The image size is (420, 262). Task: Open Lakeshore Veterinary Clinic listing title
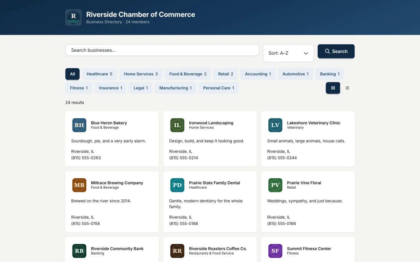(x=314, y=123)
